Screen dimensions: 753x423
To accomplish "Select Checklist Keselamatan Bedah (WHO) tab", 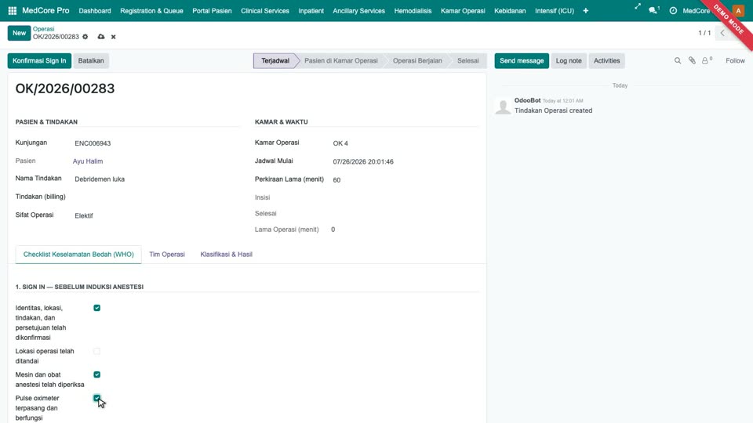I will coord(78,254).
